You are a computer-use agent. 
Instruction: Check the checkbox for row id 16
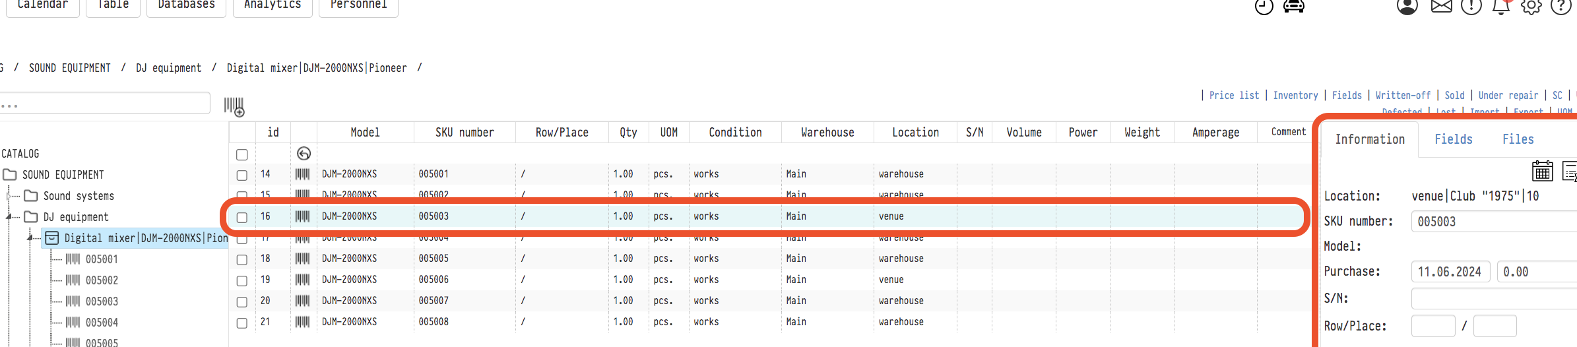click(242, 217)
